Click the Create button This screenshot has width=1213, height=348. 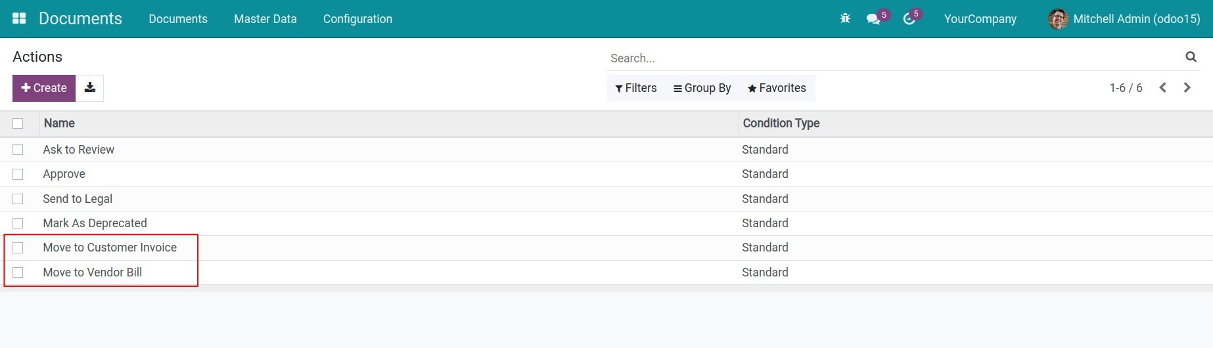point(44,88)
